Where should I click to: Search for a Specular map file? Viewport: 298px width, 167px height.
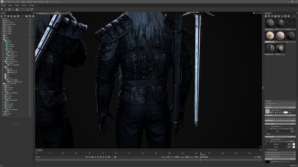pos(273,141)
